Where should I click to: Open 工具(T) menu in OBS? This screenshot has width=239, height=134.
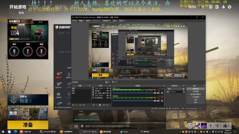point(115,21)
